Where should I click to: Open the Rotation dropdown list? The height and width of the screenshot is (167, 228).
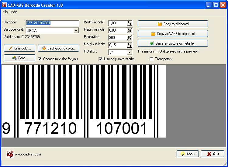tap(130, 53)
